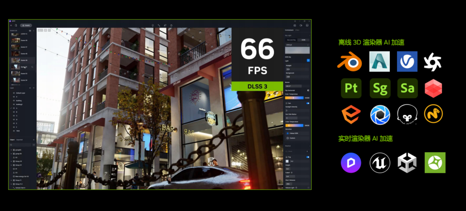Click the purple D5 Render icon
Viewport: 466px width, 211px height.
(x=351, y=163)
